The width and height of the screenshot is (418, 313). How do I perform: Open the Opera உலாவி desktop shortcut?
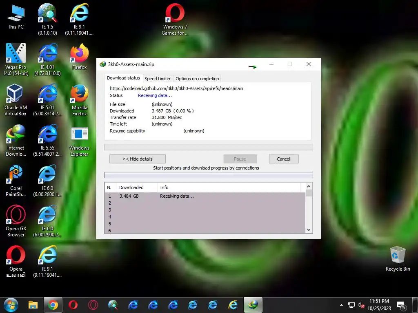16,262
